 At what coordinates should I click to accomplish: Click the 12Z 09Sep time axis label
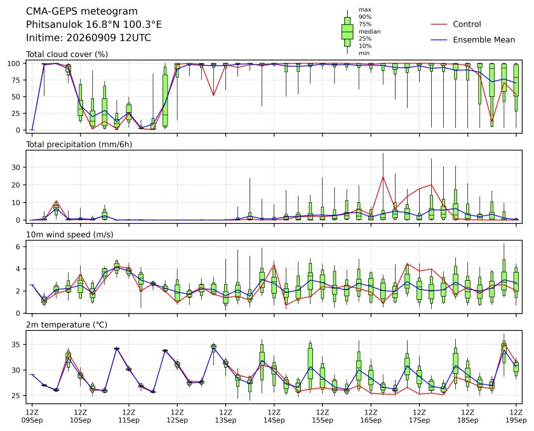coord(32,416)
